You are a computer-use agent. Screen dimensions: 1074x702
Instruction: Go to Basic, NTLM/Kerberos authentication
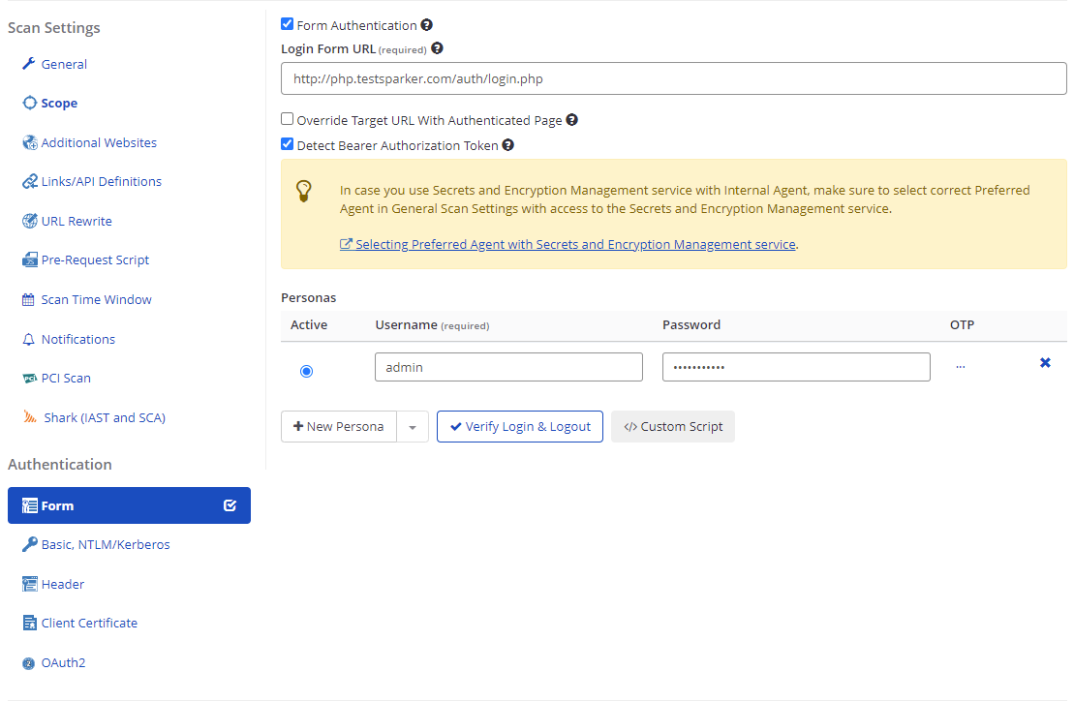pyautogui.click(x=105, y=545)
